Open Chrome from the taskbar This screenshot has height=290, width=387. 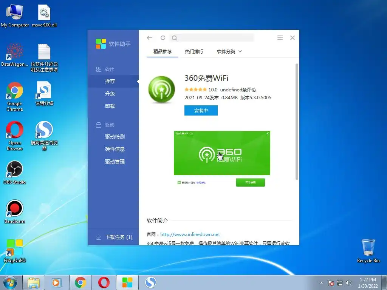[80, 282]
